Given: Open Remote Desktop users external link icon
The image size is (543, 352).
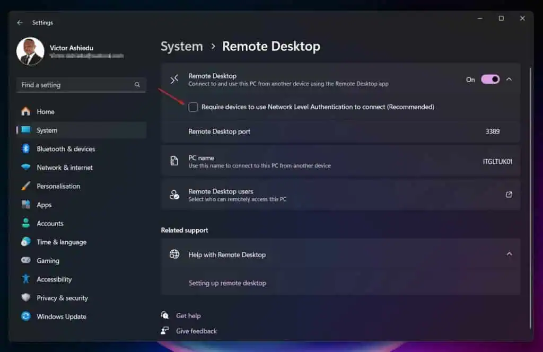Looking at the screenshot, I should tap(509, 195).
